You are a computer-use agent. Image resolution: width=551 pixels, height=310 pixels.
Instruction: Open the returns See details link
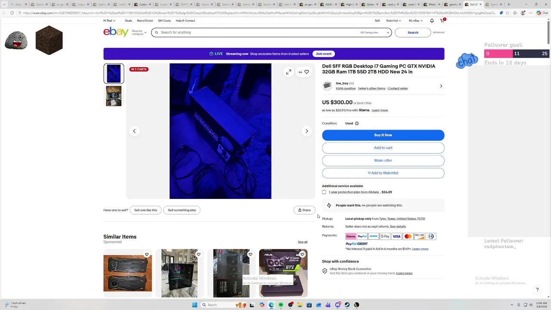coord(398,226)
